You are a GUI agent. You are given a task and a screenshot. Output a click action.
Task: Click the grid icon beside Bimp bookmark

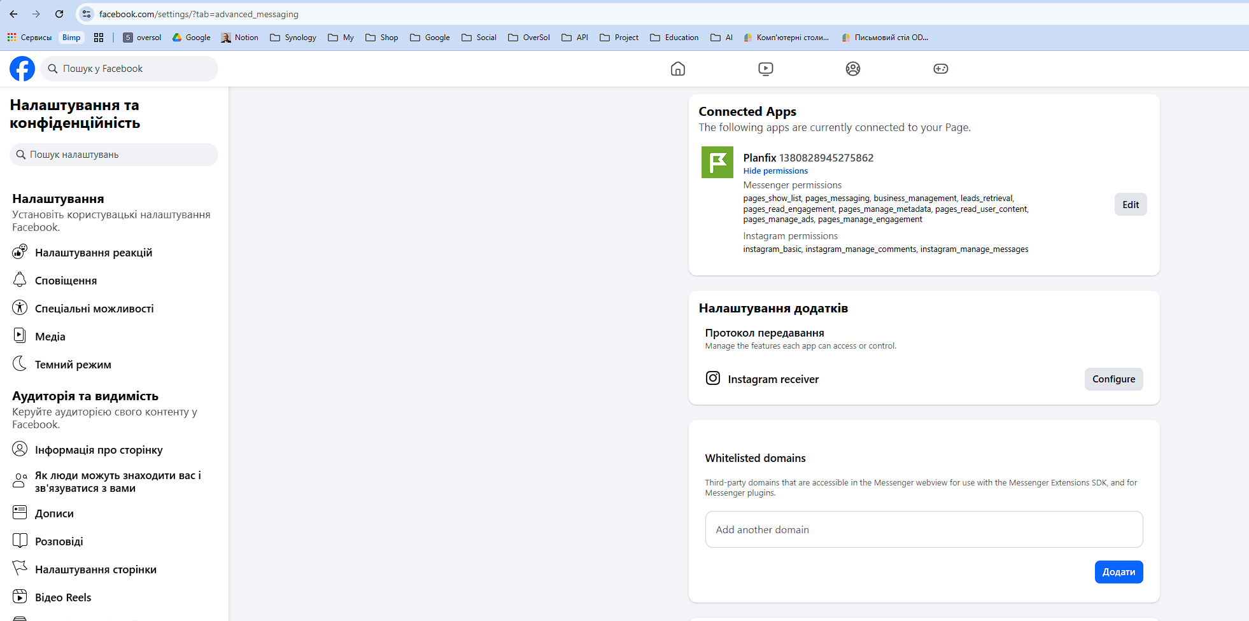click(99, 38)
